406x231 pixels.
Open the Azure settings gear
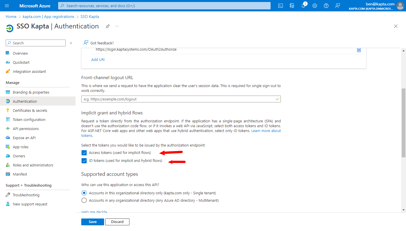pyautogui.click(x=314, y=5)
